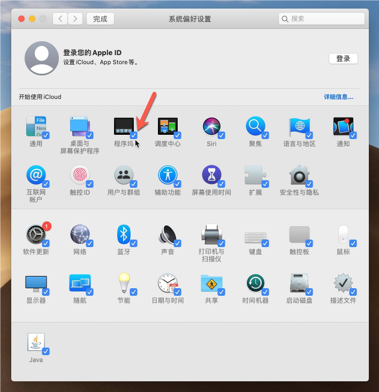
Task: Open the 网络 globe icon
Action: coord(80,234)
